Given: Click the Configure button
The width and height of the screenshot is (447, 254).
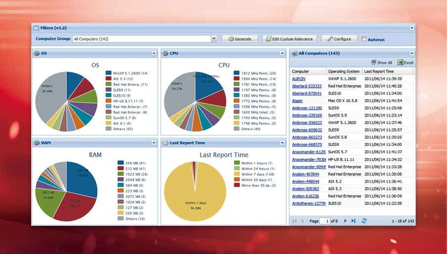Looking at the screenshot, I should 339,39.
